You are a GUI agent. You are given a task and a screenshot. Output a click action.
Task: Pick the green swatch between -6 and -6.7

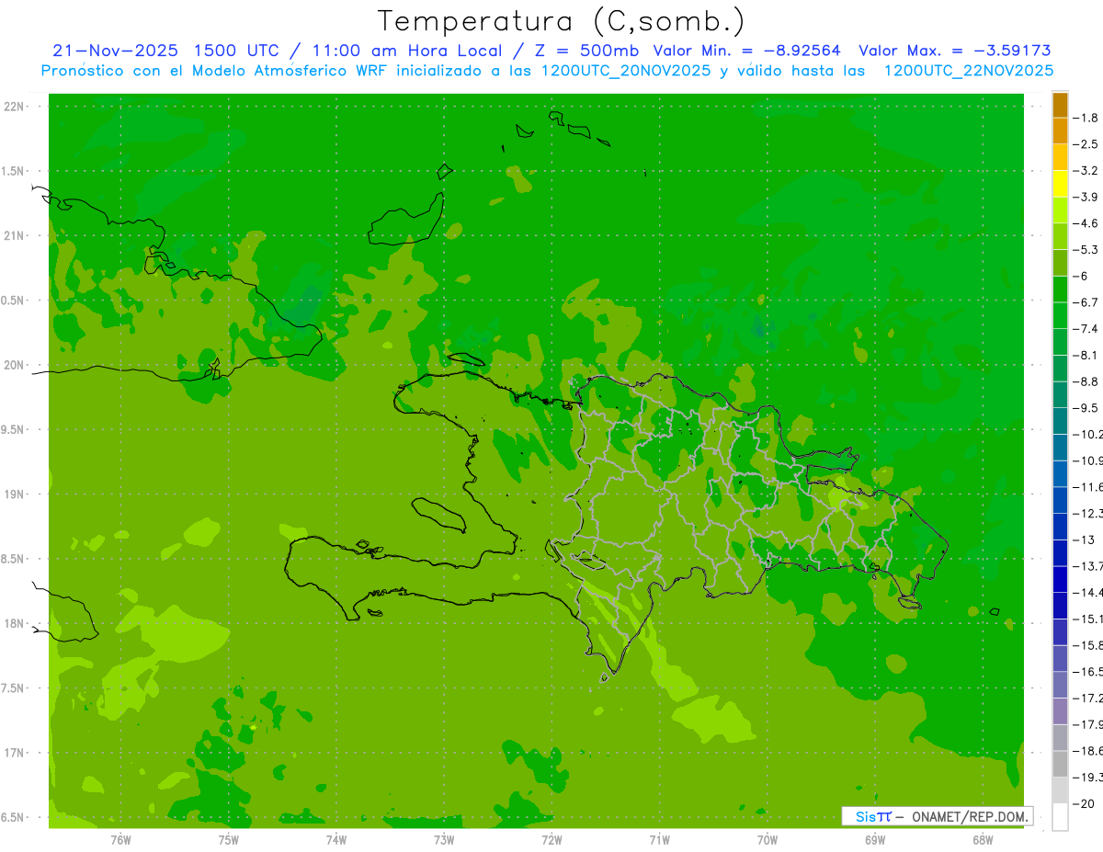[x=1060, y=290]
